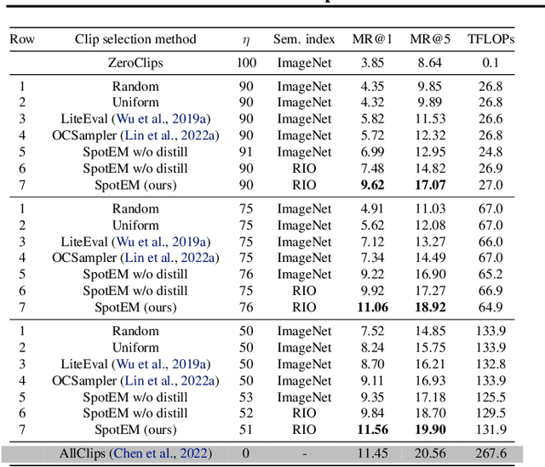Click the MR@1 column header

pos(372,39)
